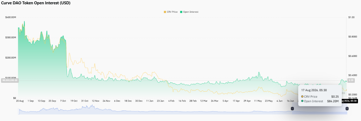Click the $0.6000 right axis label

pyautogui.click(x=352, y=56)
